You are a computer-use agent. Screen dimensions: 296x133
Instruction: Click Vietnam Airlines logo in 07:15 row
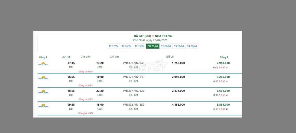coord(43,63)
